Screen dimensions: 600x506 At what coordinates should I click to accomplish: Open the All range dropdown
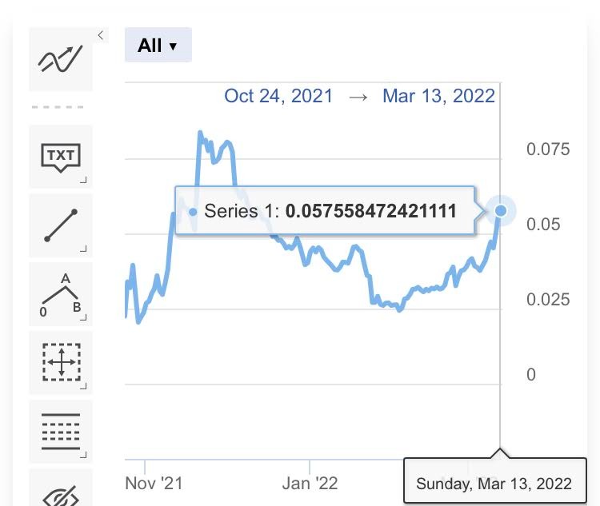click(158, 45)
